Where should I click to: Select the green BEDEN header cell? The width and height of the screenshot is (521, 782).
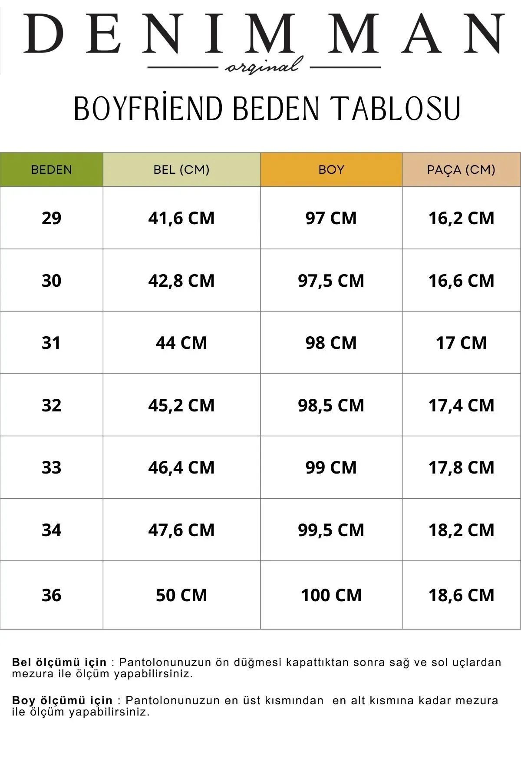tap(51, 169)
